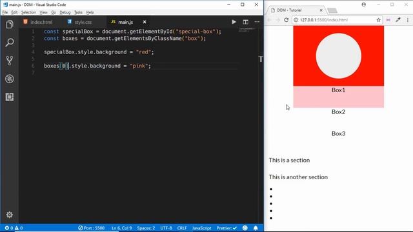Open notifications bell in status bar
413x232 pixels.
(256, 228)
